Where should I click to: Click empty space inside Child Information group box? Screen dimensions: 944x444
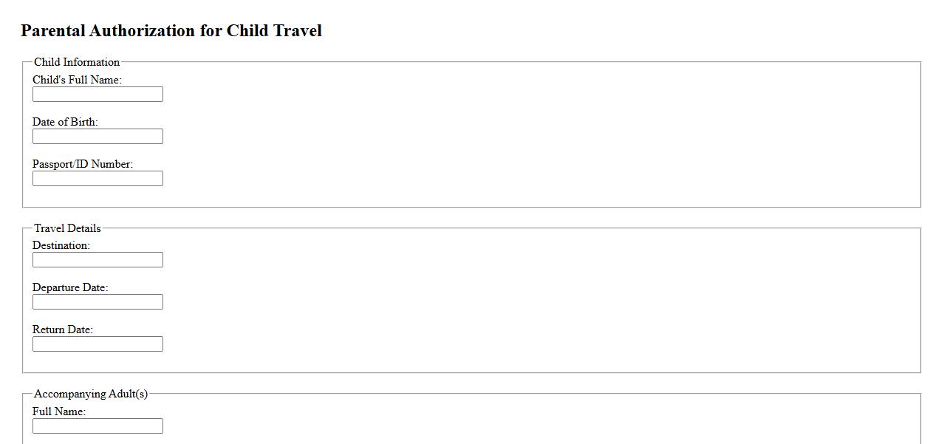(517, 133)
